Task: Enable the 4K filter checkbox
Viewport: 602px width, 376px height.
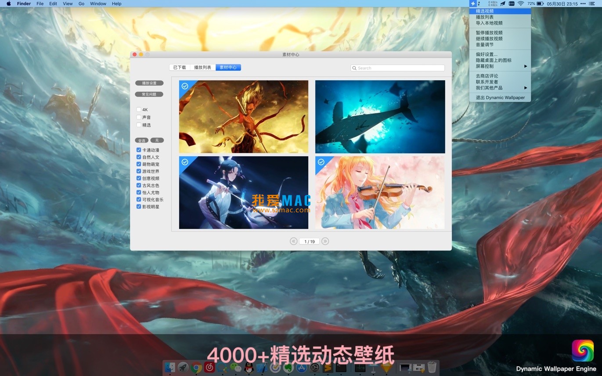Action: pyautogui.click(x=139, y=109)
